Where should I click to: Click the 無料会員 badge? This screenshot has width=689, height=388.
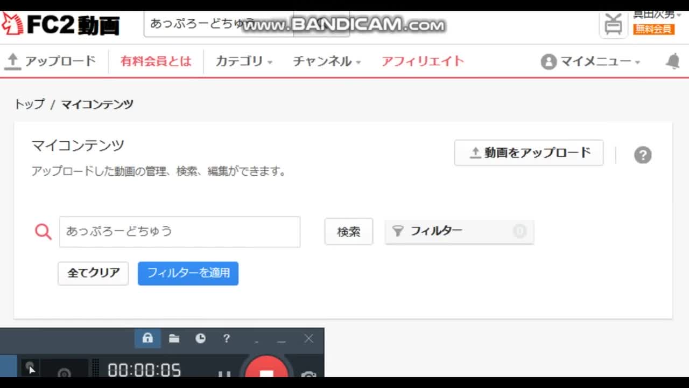tap(653, 29)
